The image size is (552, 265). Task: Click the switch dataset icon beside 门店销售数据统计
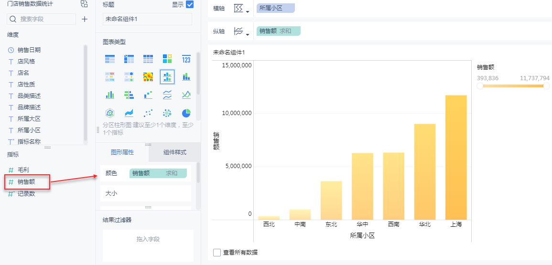pos(84,4)
